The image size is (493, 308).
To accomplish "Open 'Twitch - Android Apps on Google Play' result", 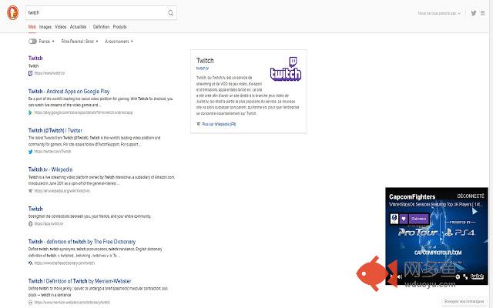I will pyautogui.click(x=69, y=92).
